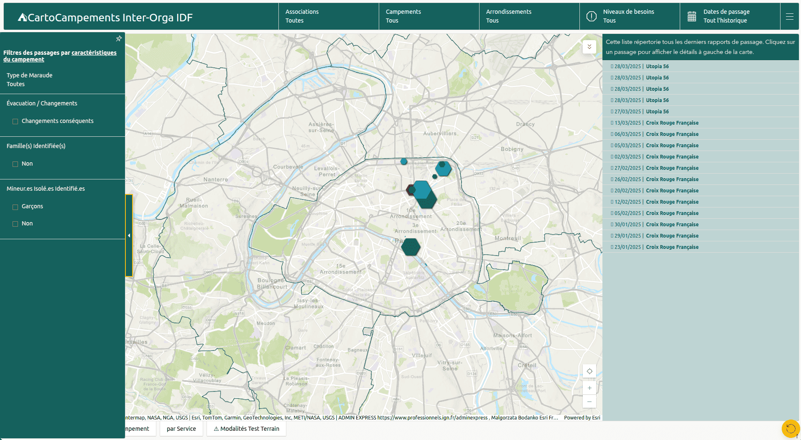Screen dimensions: 801x440
Task: Open the Modalités Test Terrain tab
Action: tap(246, 429)
